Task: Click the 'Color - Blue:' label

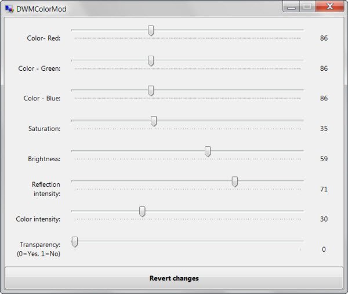Action: click(42, 99)
